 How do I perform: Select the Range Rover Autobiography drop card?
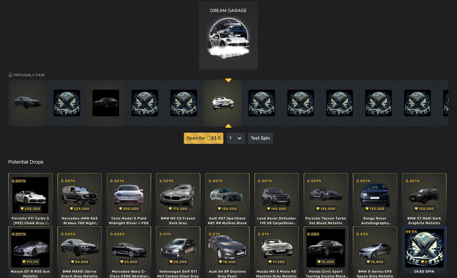pos(375,199)
